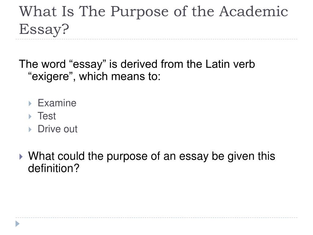Click the arrow bullet beside Examine
313x235 pixels.
point(30,103)
